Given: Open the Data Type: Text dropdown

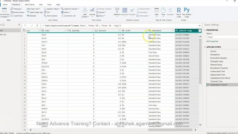Looking at the screenshot, I should (x=33, y=9).
